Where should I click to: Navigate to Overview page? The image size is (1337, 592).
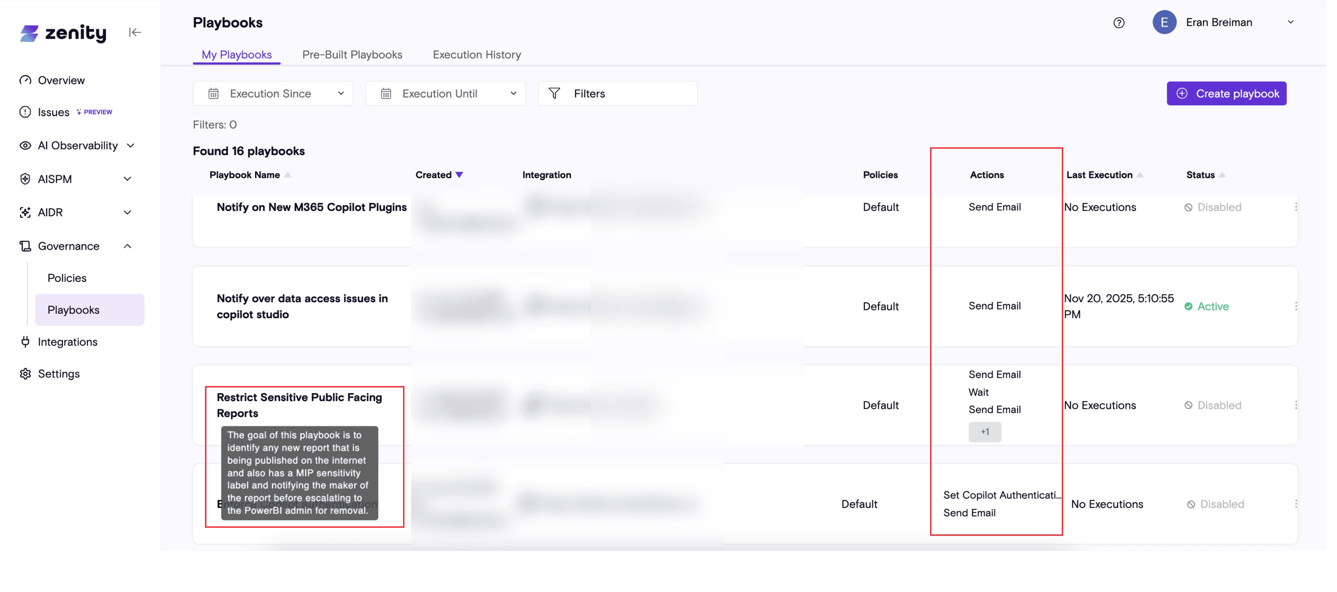61,80
